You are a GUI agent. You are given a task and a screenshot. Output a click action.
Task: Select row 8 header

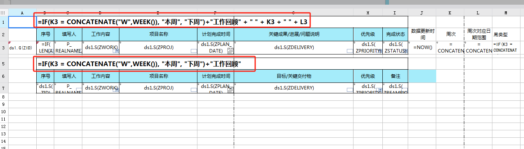pos(4,96)
